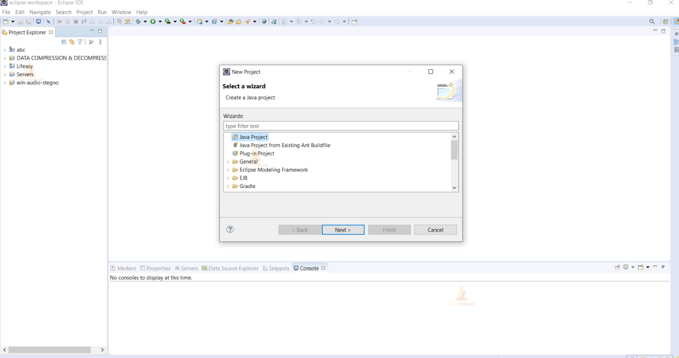Expand the Servers project node

[x=5, y=75]
